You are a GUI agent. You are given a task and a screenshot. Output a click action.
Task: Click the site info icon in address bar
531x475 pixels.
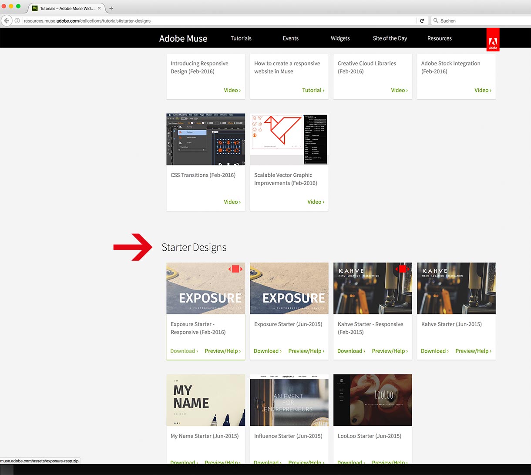[17, 20]
